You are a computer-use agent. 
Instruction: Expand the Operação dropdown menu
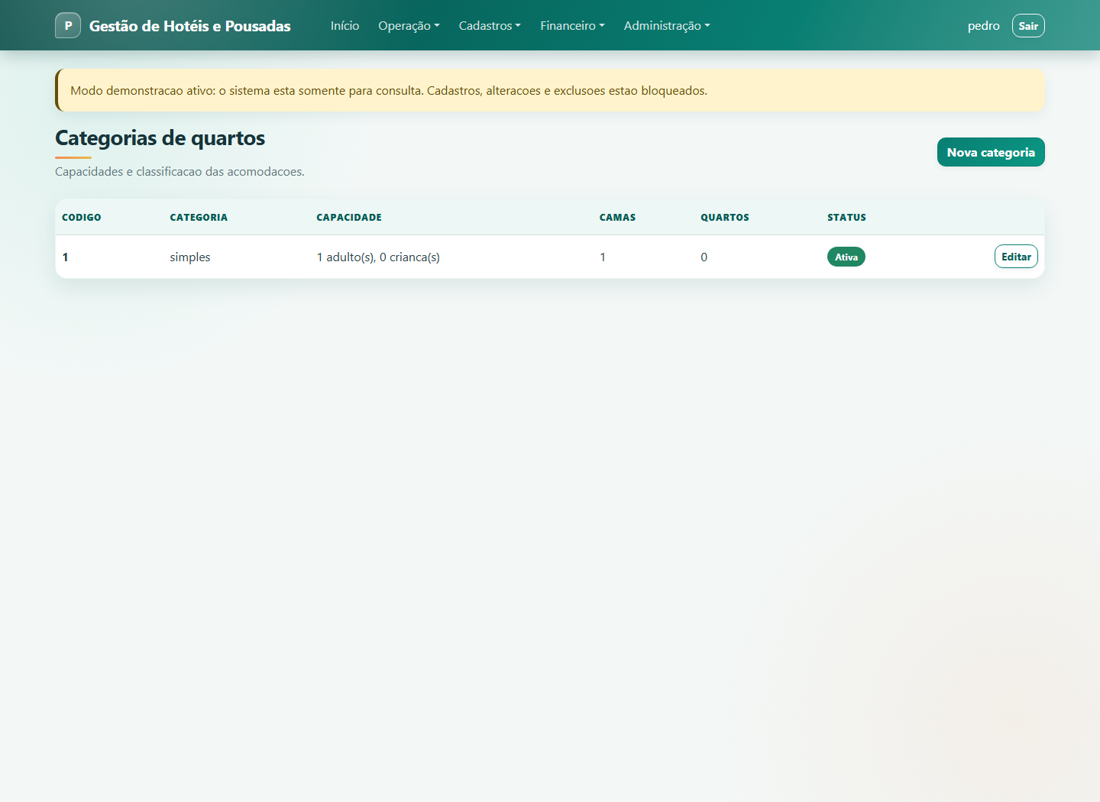[x=409, y=25]
